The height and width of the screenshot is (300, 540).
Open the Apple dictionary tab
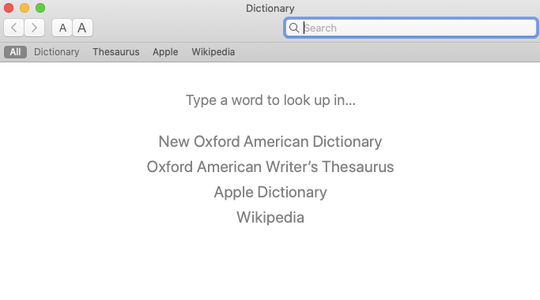[x=165, y=52]
